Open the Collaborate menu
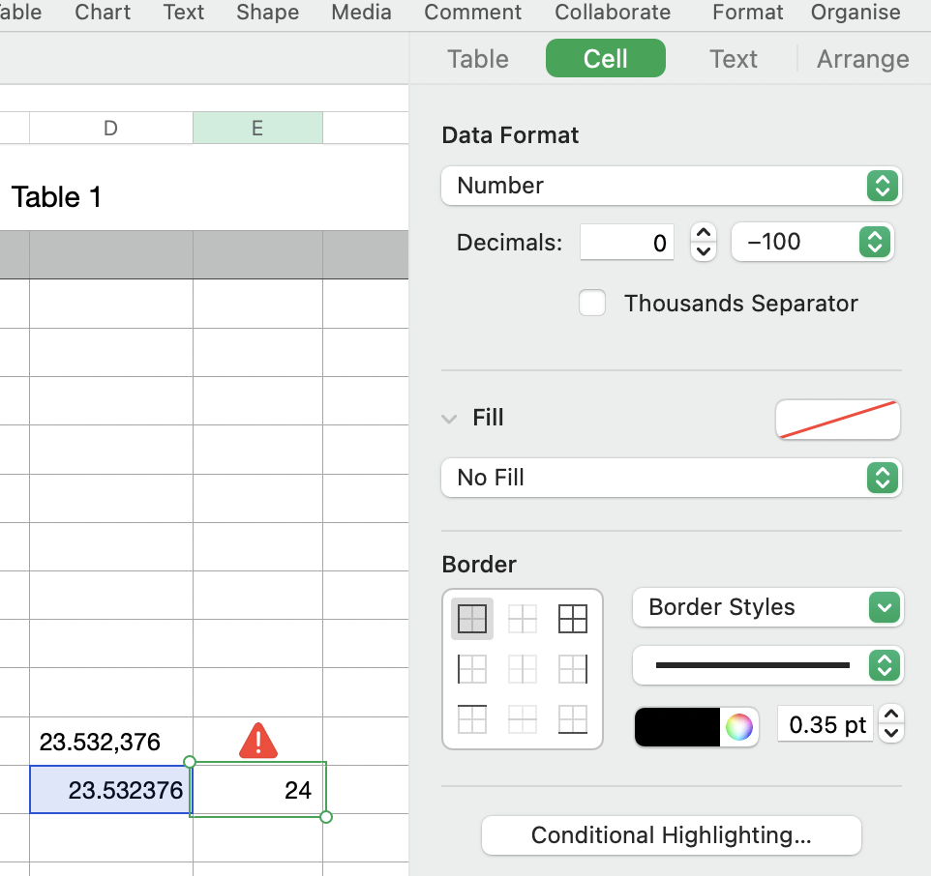Image resolution: width=931 pixels, height=876 pixels. tap(613, 13)
